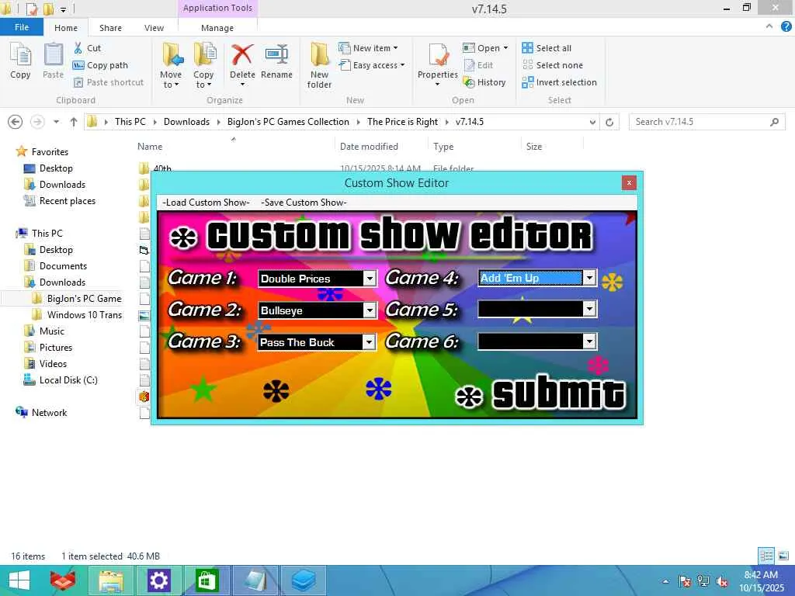Click Paste shortcut in the ribbon
Viewport: 795px width, 596px height.
click(109, 82)
